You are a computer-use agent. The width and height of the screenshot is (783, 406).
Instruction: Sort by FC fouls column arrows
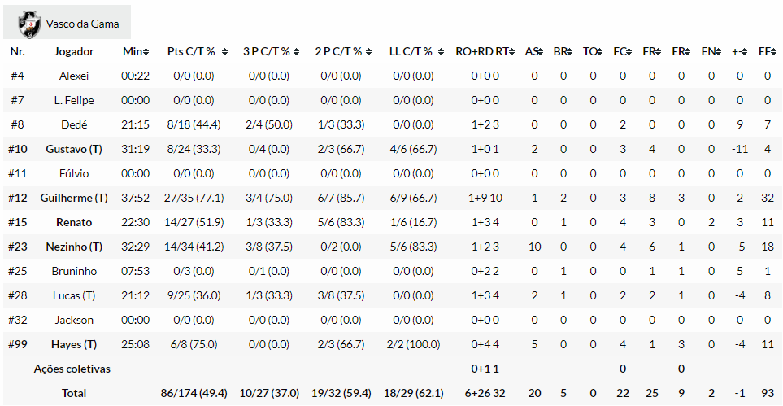click(629, 52)
